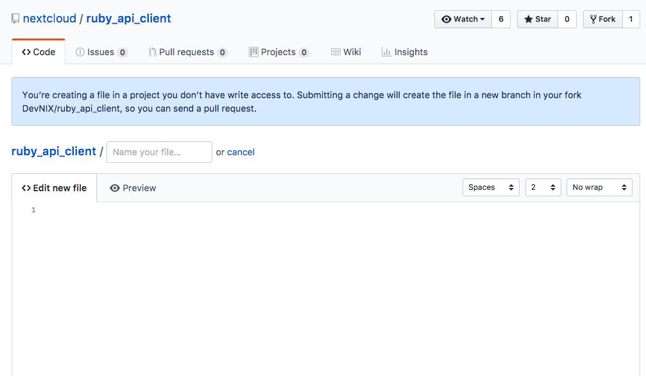Switch to the Issues tab
This screenshot has height=376, width=646.
pyautogui.click(x=101, y=52)
